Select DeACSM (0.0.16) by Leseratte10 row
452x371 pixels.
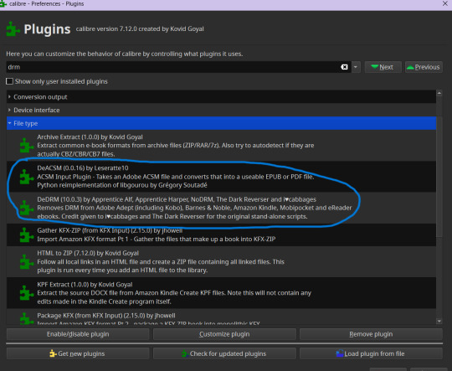[x=221, y=177]
